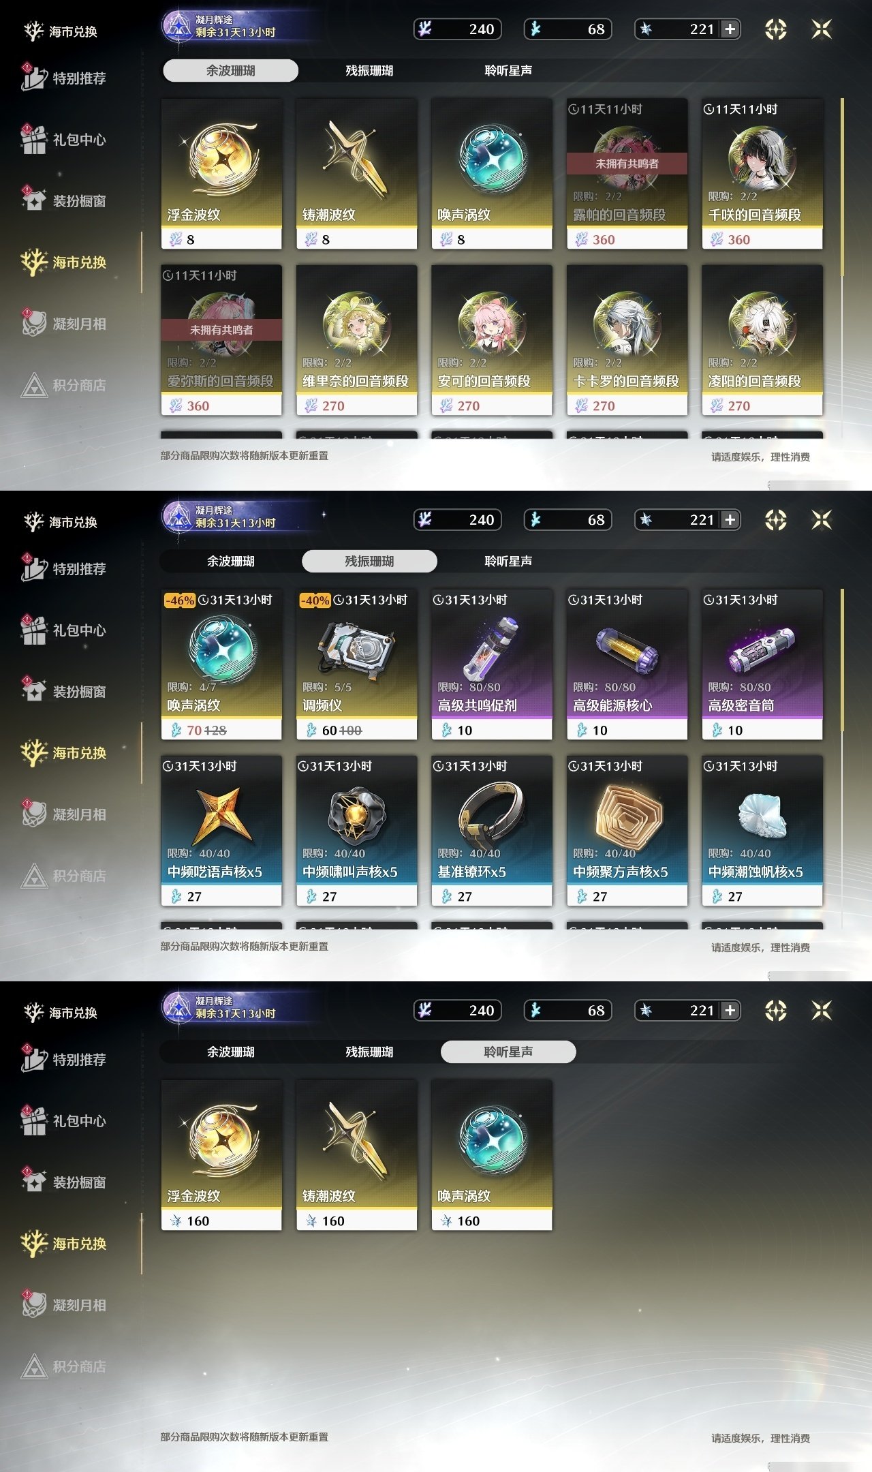Screen dimensions: 872x1472
Task: Click the highlighted 残振珊瑚 tab
Action: 369,561
